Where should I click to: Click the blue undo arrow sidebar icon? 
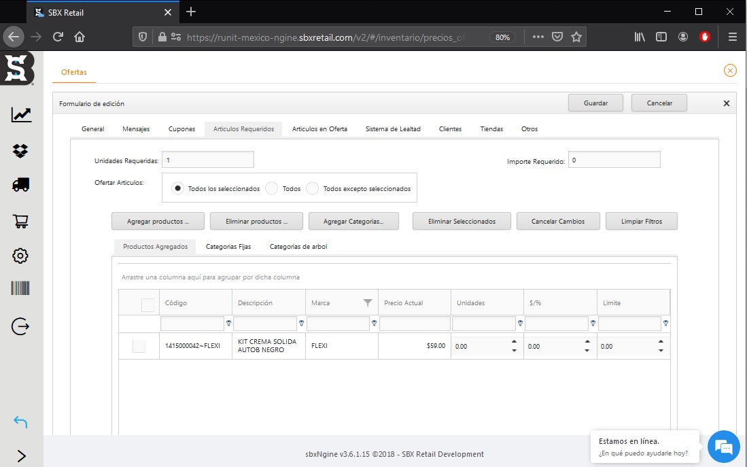click(20, 421)
